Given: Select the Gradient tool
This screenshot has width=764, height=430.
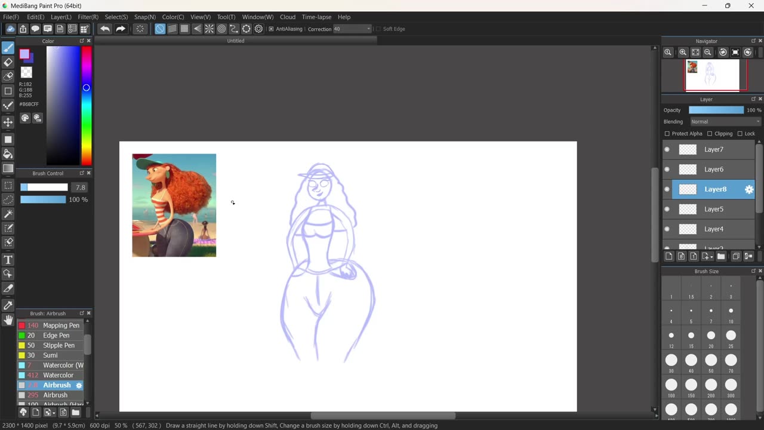Looking at the screenshot, I should (8, 168).
